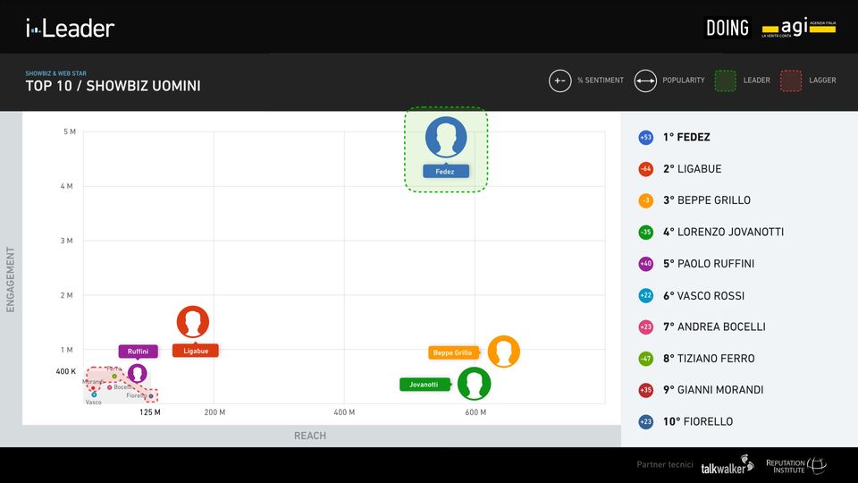
Task: Click the i-Leader logo
Action: pos(71,29)
